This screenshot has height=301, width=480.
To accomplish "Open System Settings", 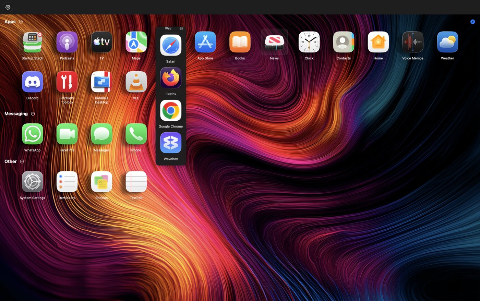I will pos(32,182).
